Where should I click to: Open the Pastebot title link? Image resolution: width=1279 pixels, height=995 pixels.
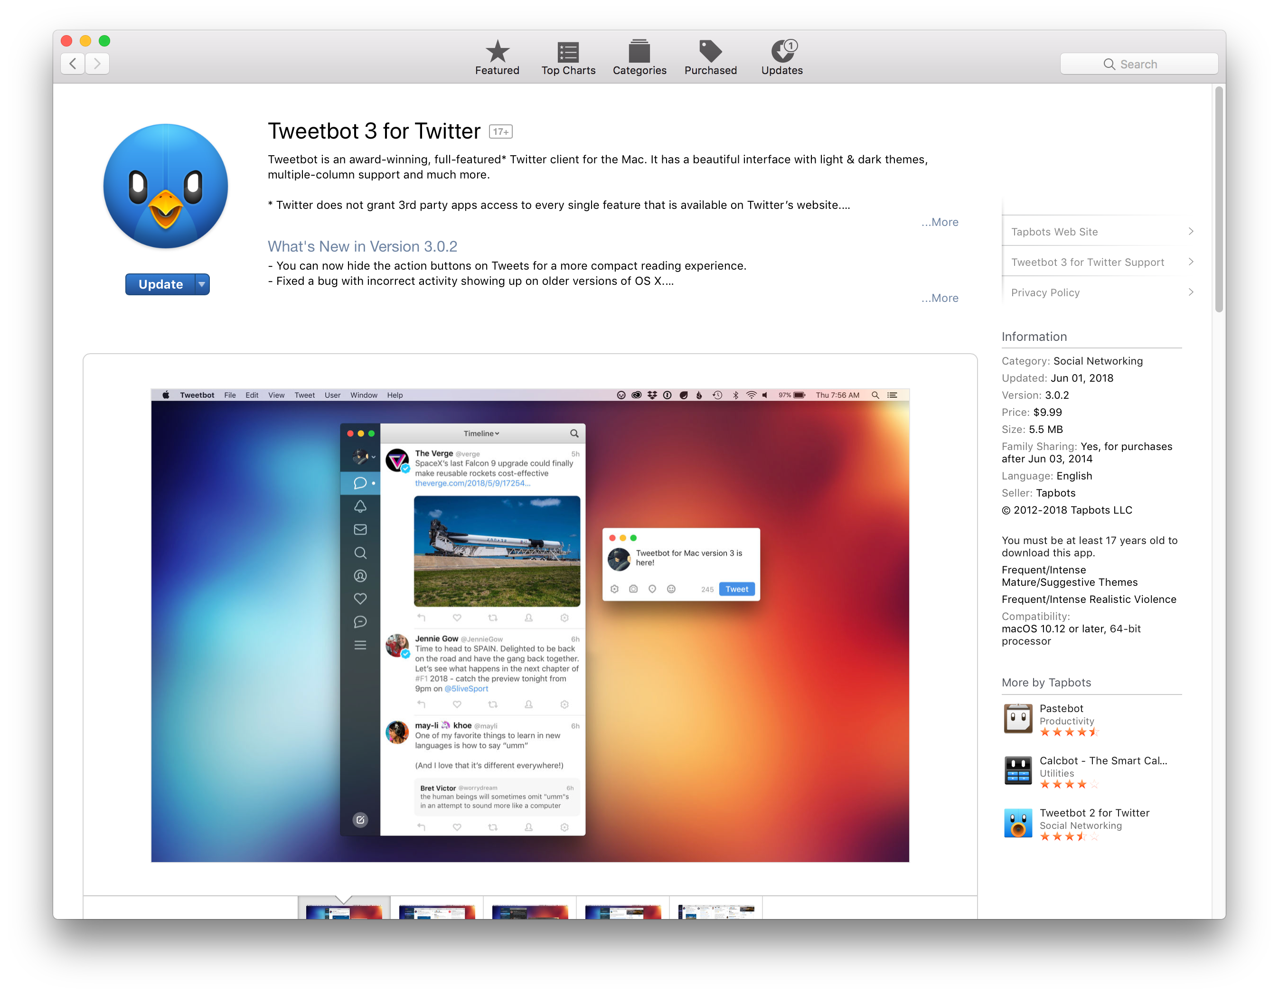click(x=1061, y=708)
